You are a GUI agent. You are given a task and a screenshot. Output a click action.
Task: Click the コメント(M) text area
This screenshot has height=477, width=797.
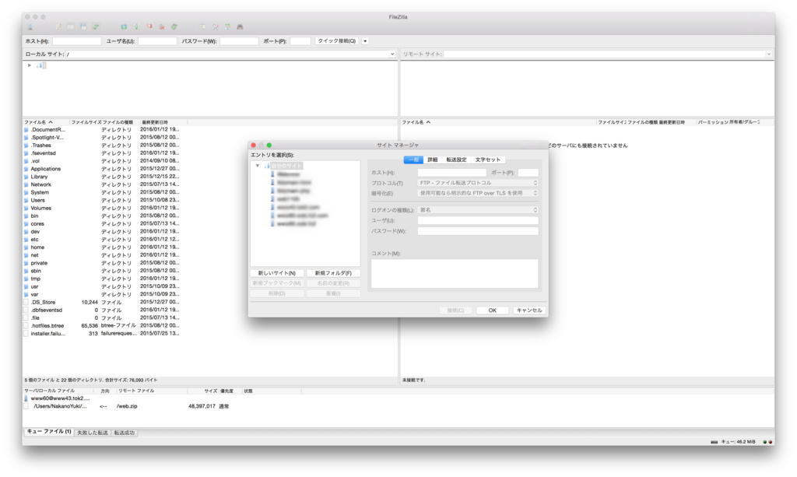(x=455, y=274)
